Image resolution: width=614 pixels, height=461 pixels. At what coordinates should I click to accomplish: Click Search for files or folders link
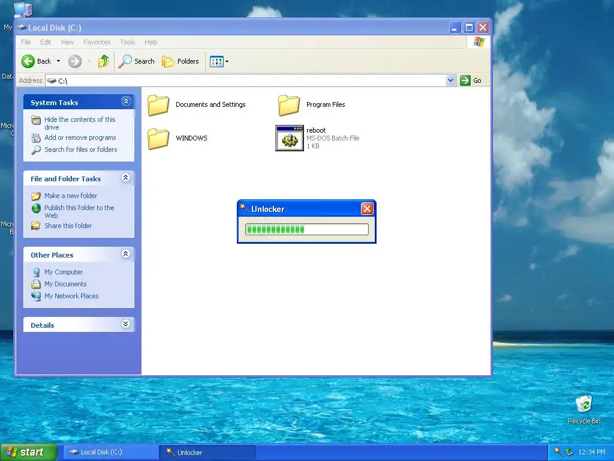(x=81, y=149)
